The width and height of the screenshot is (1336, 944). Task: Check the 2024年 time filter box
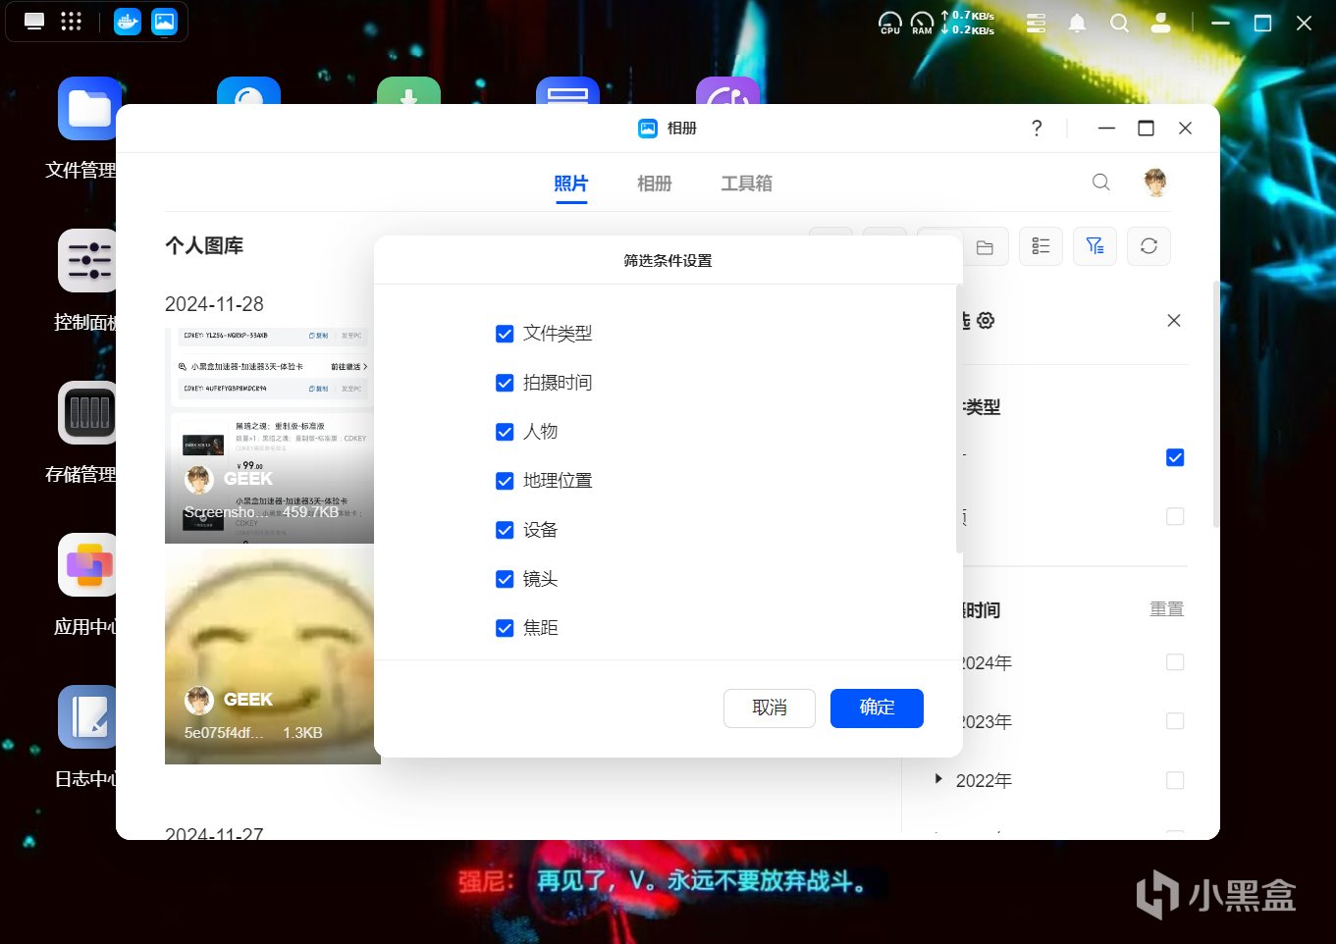[x=1175, y=662]
